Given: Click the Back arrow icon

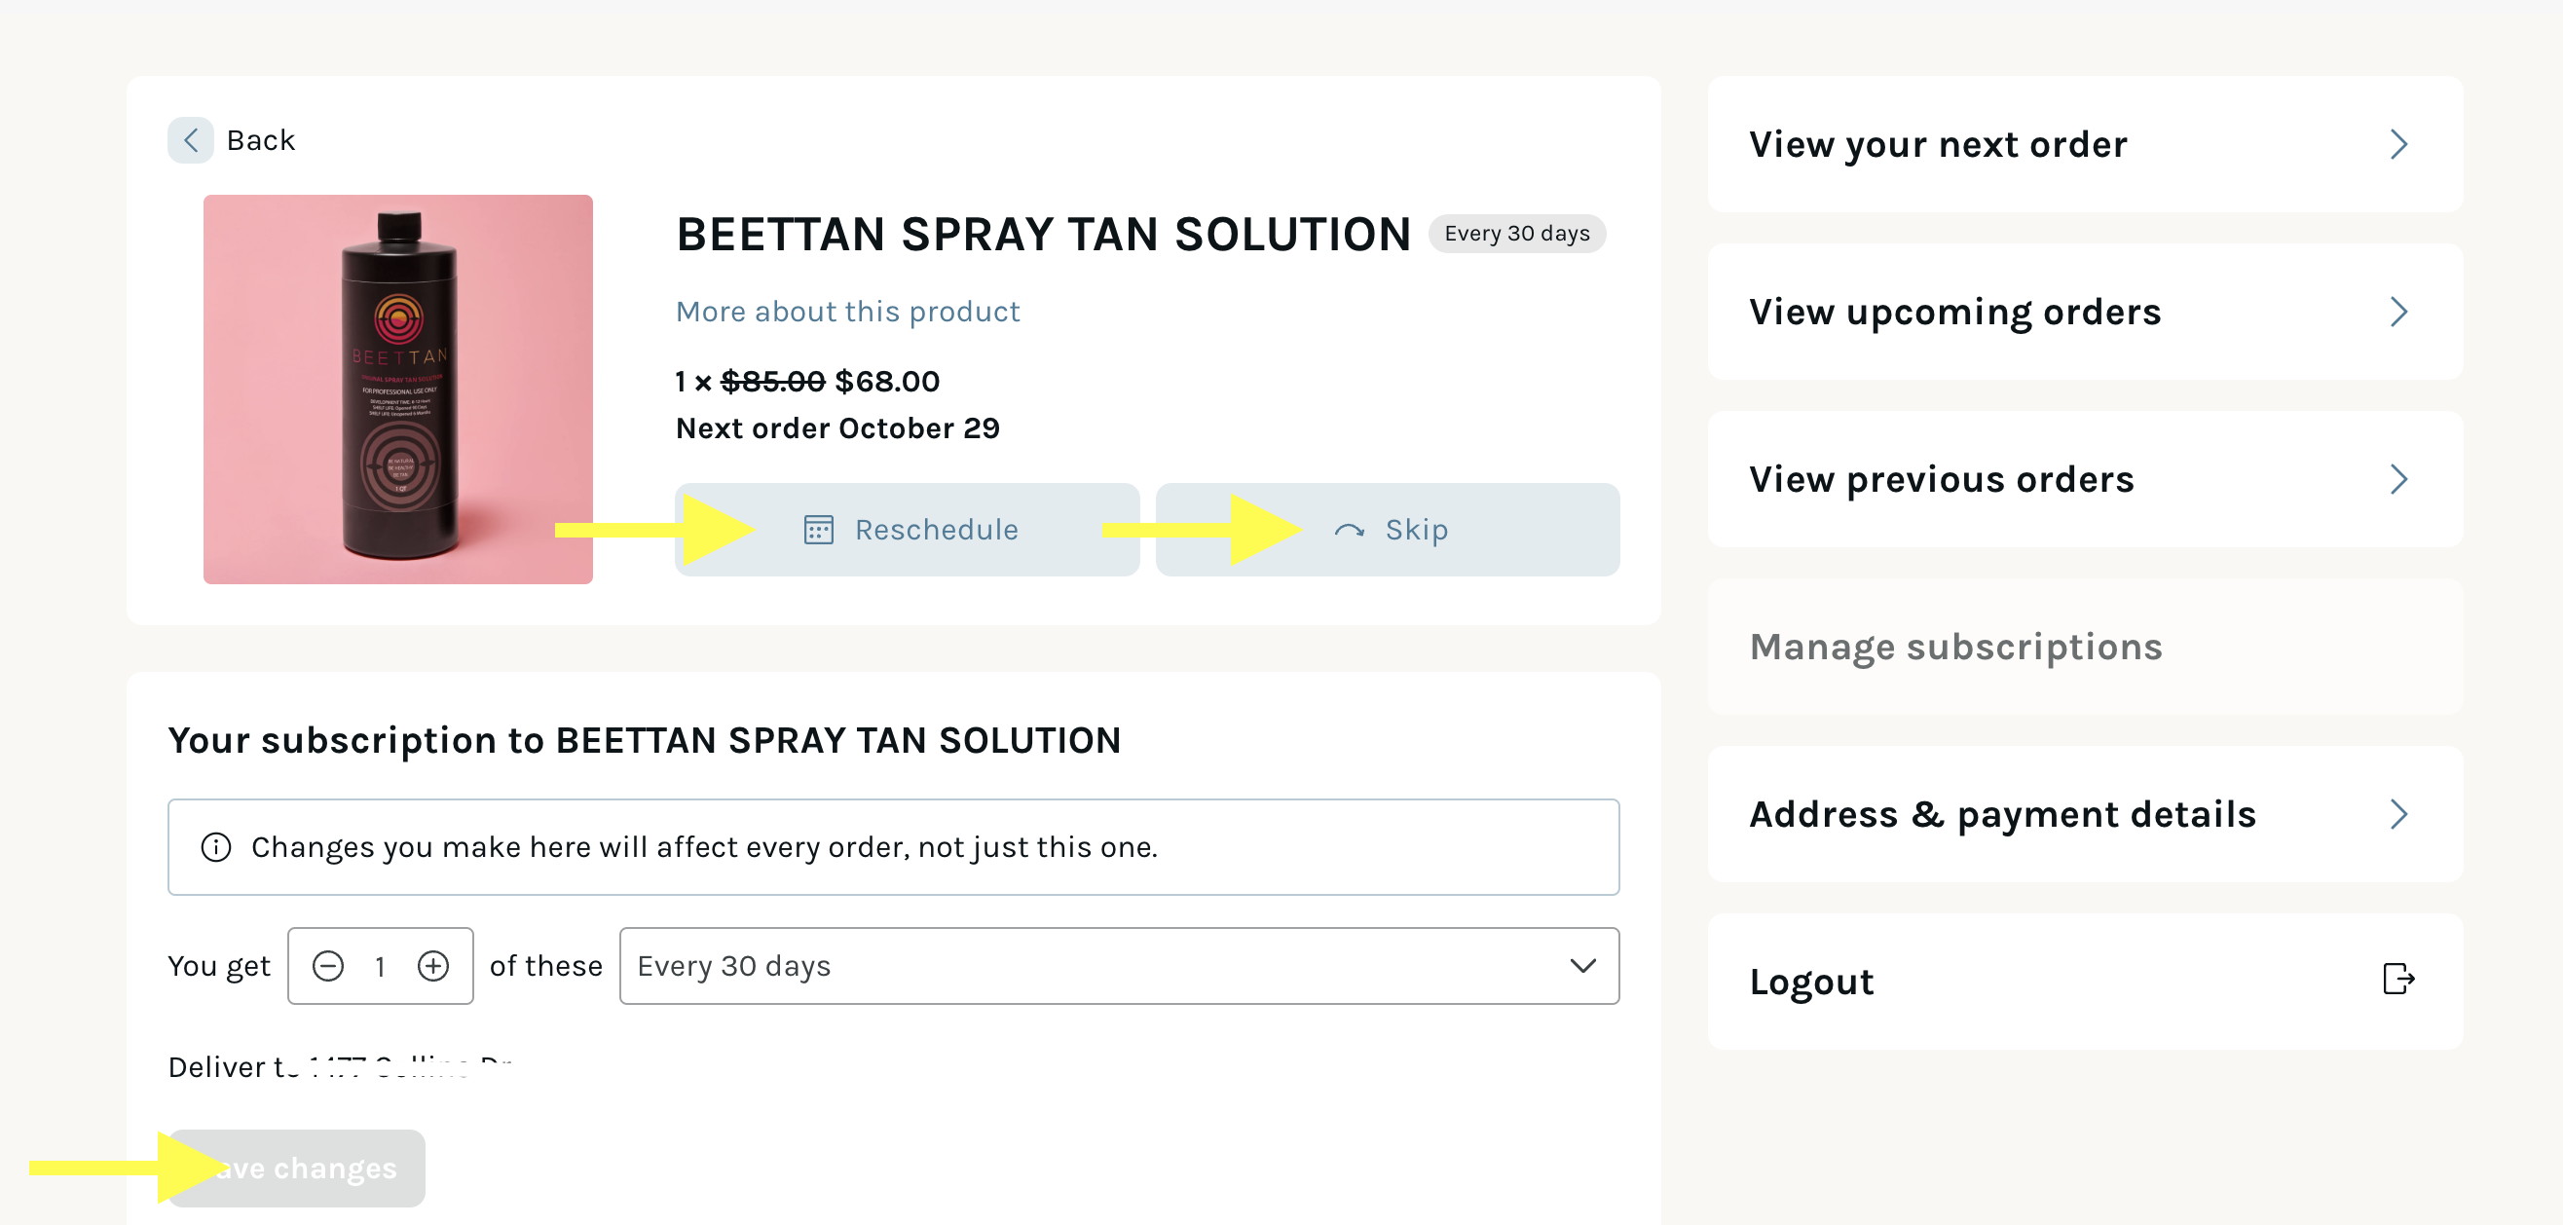Looking at the screenshot, I should click(x=190, y=140).
